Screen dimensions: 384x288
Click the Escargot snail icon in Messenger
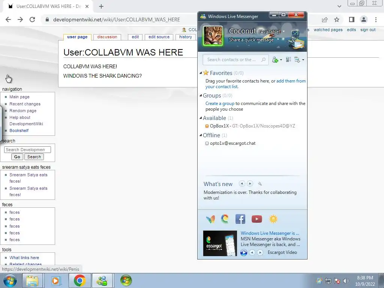[225, 219]
